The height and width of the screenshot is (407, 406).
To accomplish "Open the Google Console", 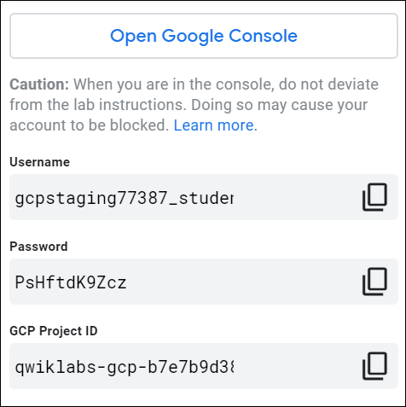I will (x=204, y=36).
